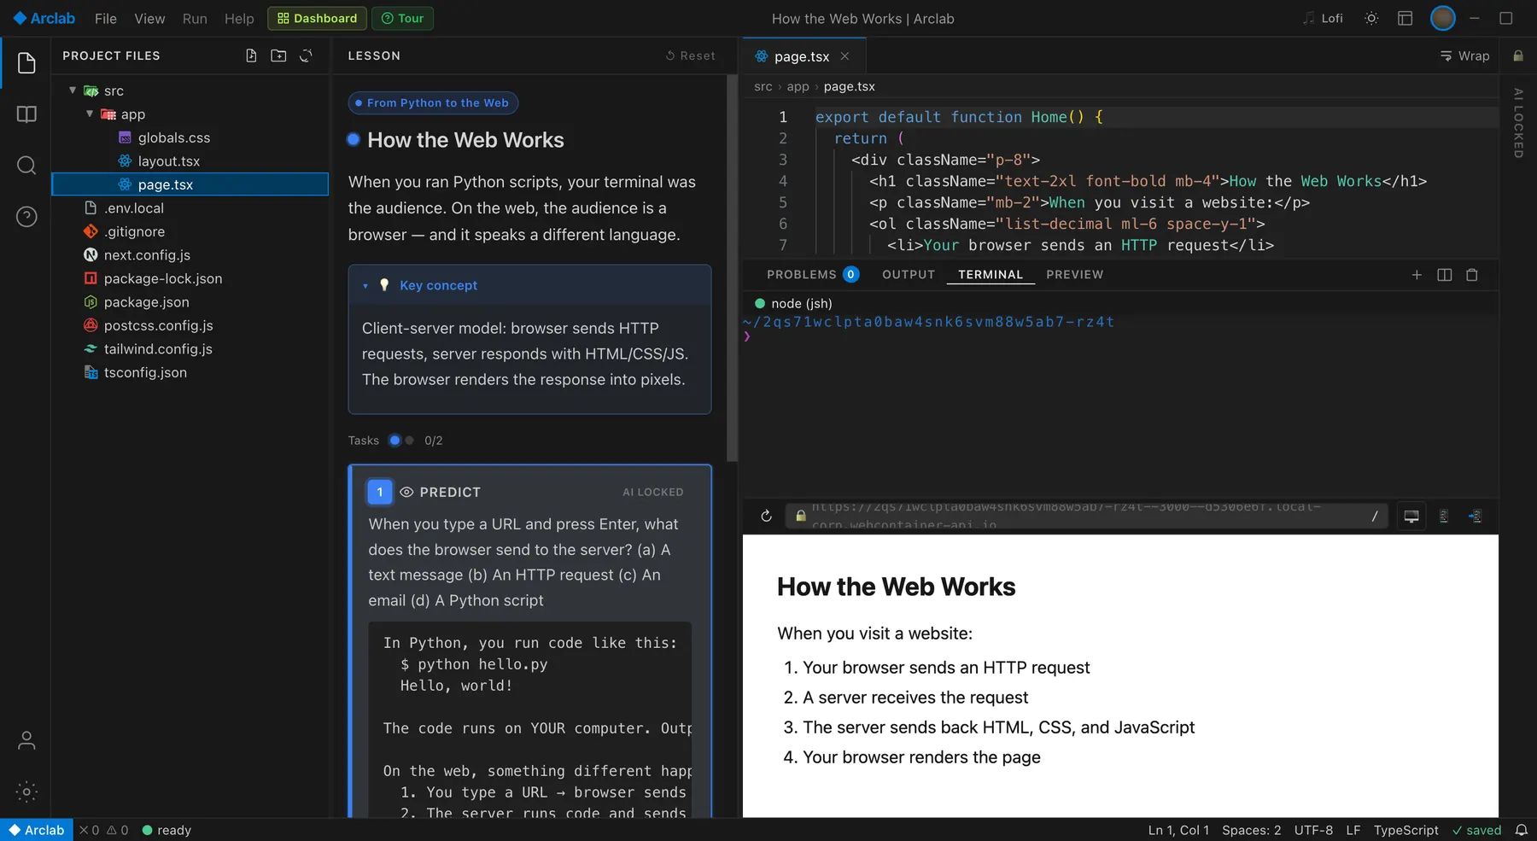The image size is (1537, 841).
Task: Split the terminal panel
Action: (1445, 275)
